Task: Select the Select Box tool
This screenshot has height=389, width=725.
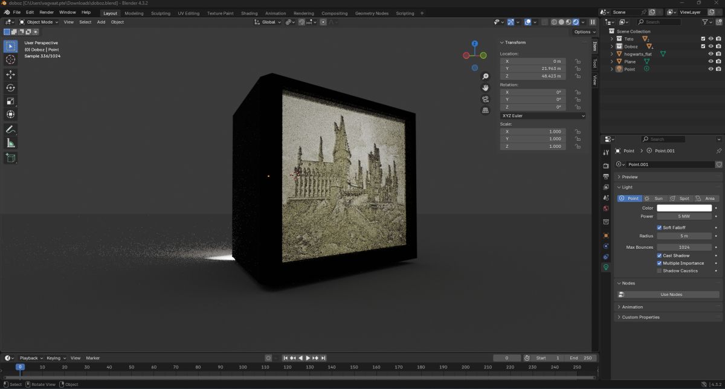Action: click(x=10, y=46)
